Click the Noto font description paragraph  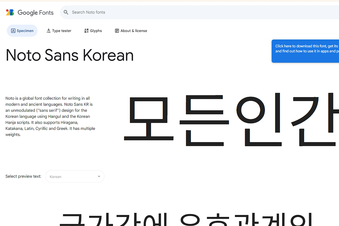50,116
